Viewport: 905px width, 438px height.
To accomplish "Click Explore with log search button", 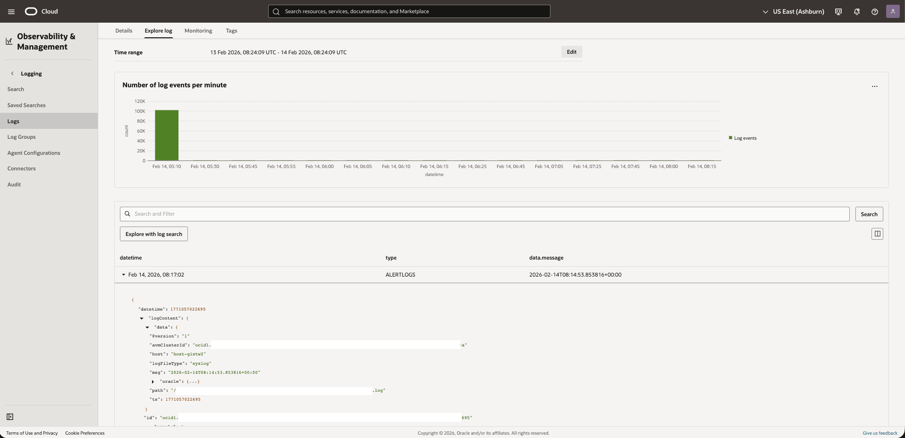I will (x=154, y=234).
